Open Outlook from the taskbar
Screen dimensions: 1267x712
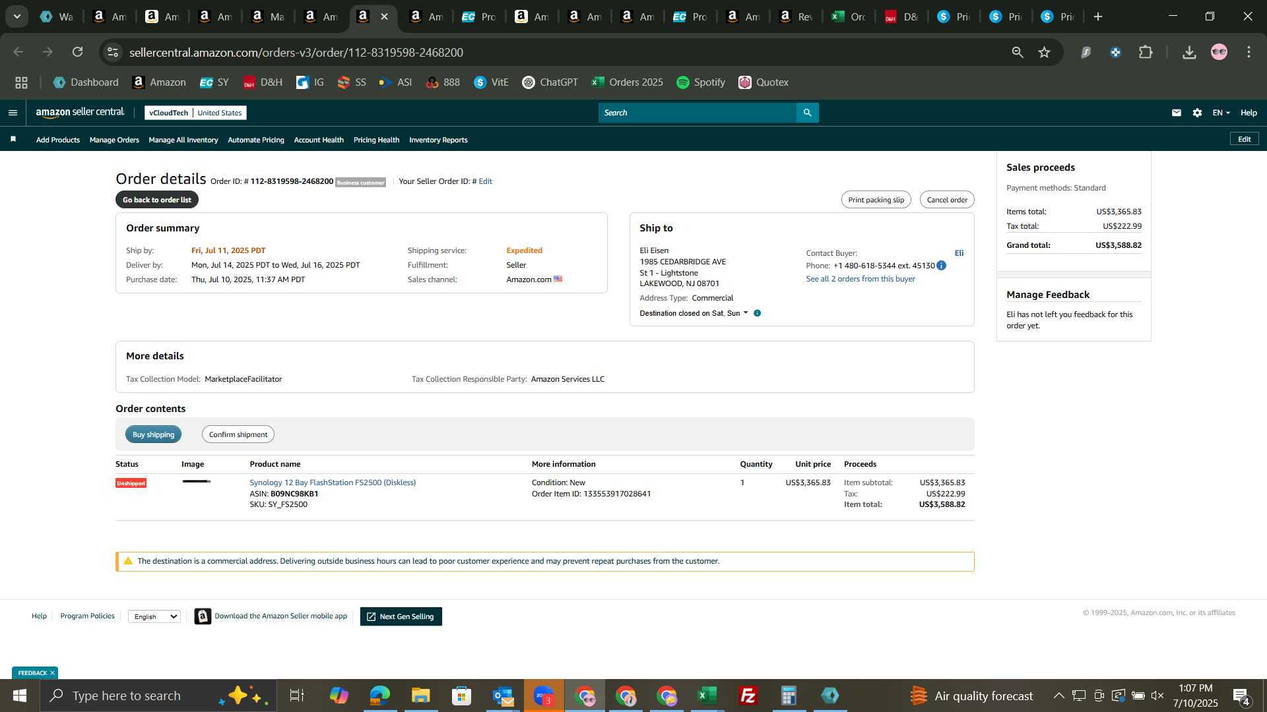pos(503,696)
